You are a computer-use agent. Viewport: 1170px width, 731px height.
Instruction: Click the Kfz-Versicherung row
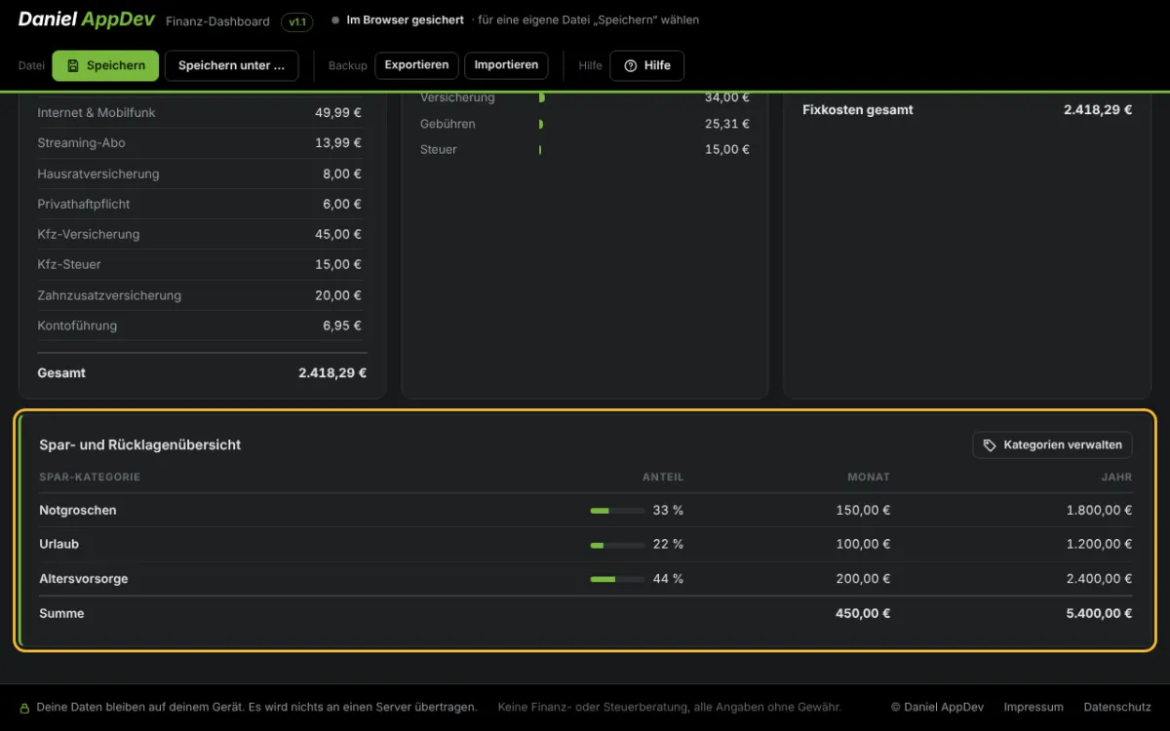coord(202,234)
